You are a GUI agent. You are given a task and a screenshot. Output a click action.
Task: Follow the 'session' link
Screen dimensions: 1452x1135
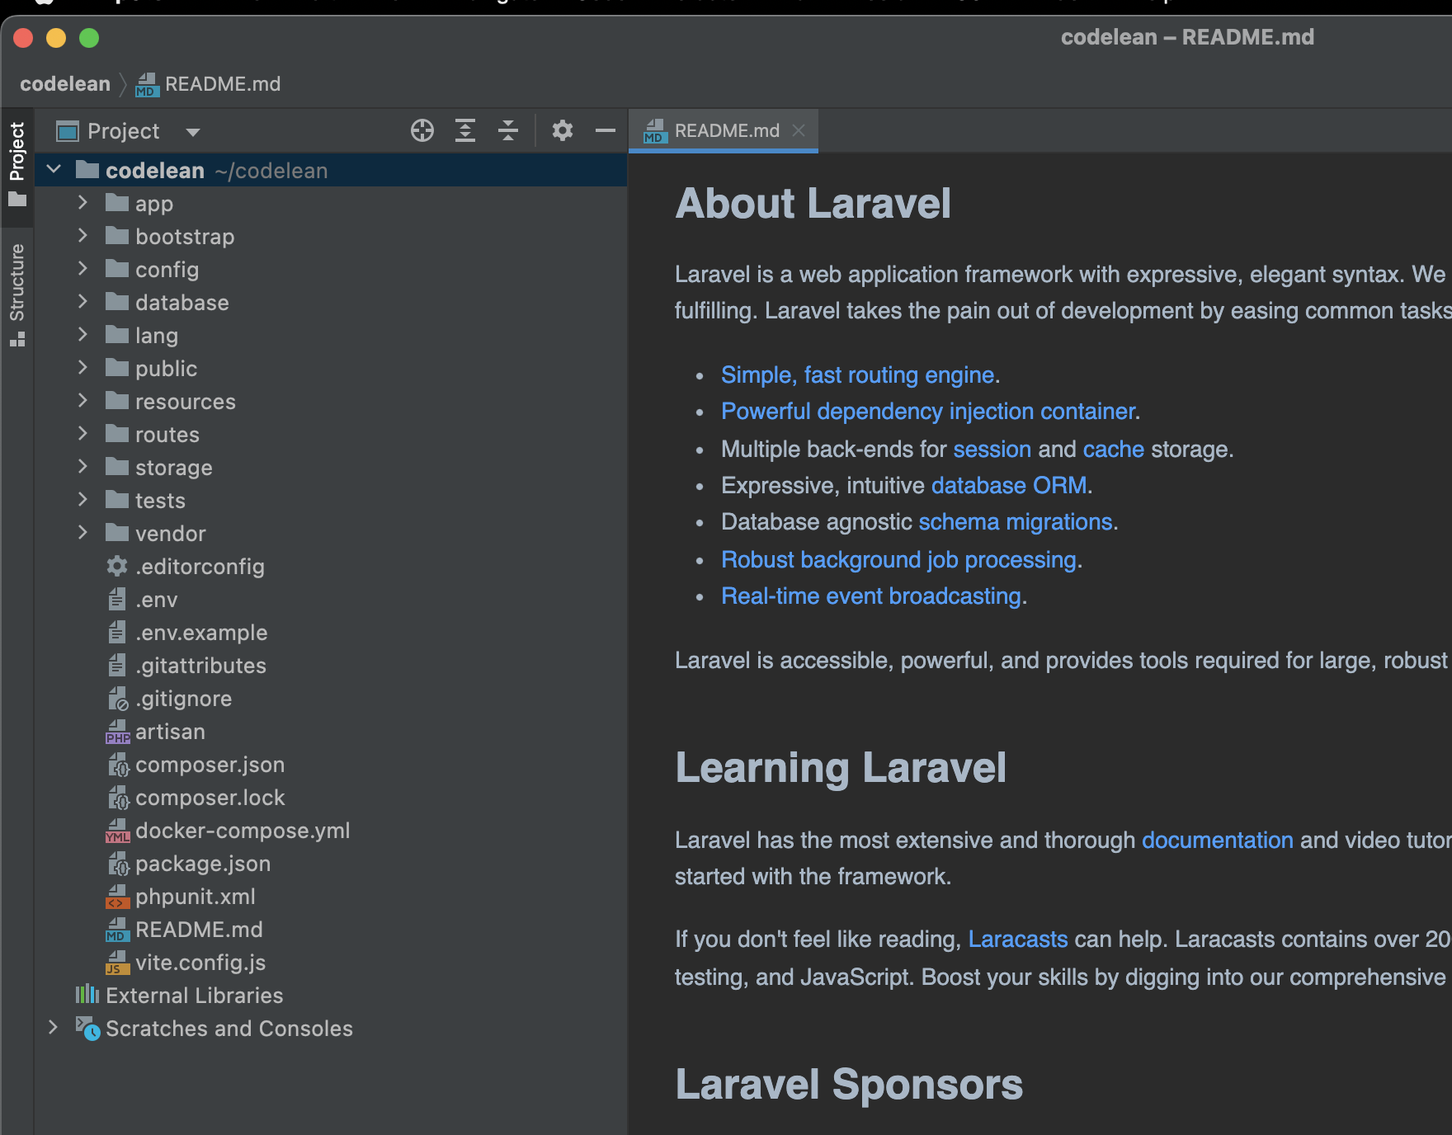[992, 450]
